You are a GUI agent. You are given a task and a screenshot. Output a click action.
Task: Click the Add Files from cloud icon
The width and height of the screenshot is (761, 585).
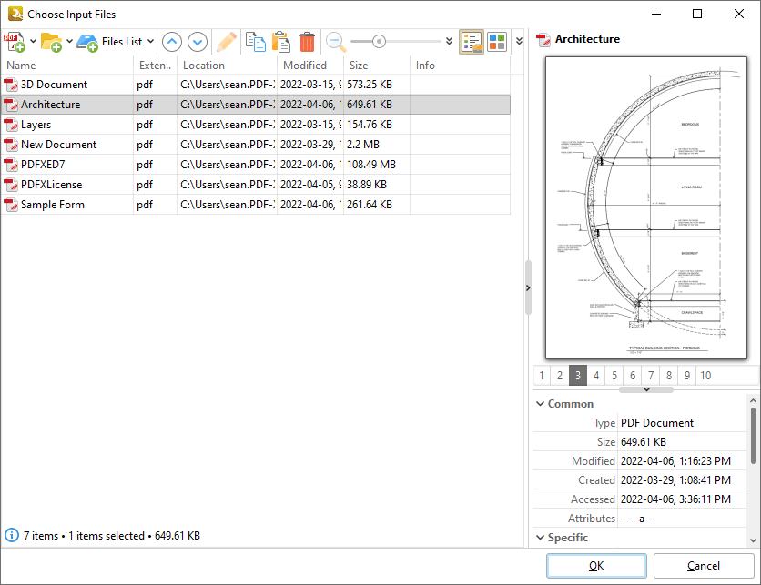click(x=87, y=43)
